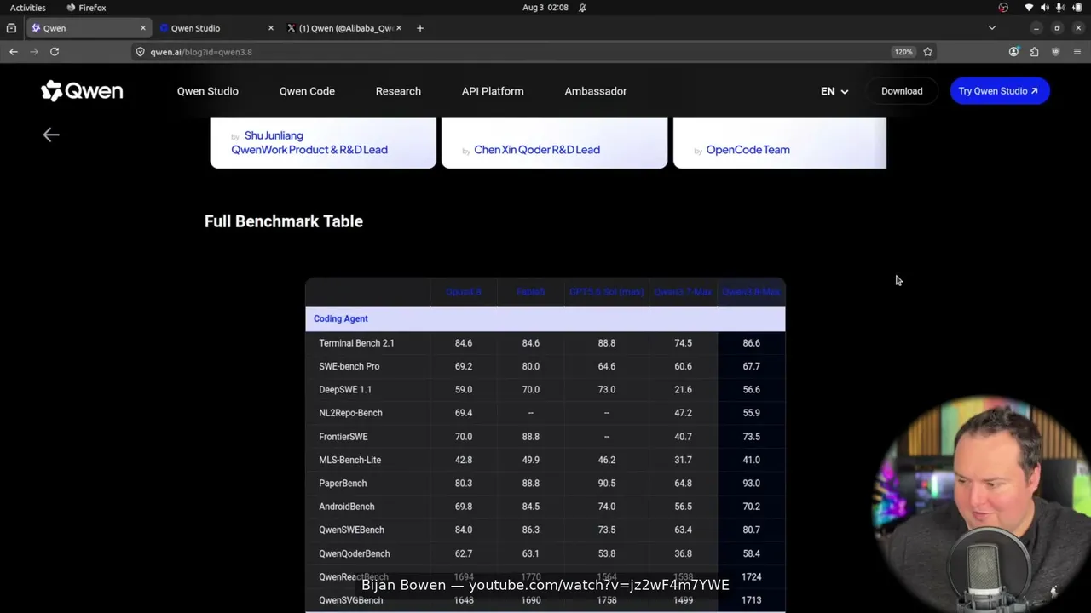Open the Ambassador navigation item
Viewport: 1091px width, 613px height.
(x=596, y=91)
